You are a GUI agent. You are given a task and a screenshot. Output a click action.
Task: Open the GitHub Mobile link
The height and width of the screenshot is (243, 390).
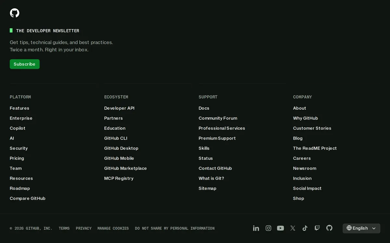tap(119, 158)
